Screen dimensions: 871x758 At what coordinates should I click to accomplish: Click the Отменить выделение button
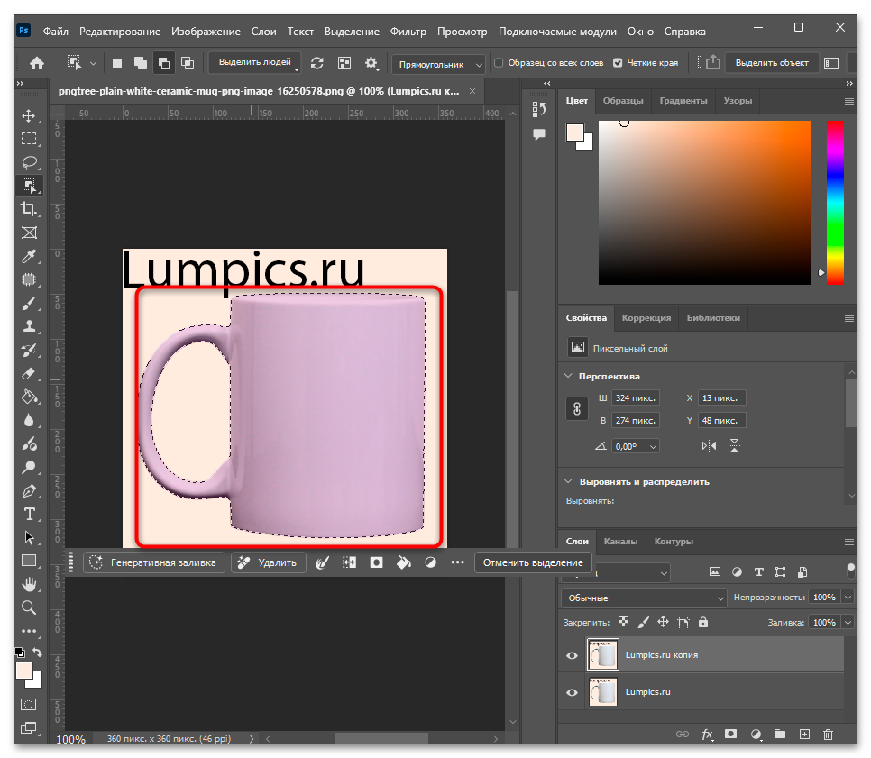pyautogui.click(x=533, y=562)
